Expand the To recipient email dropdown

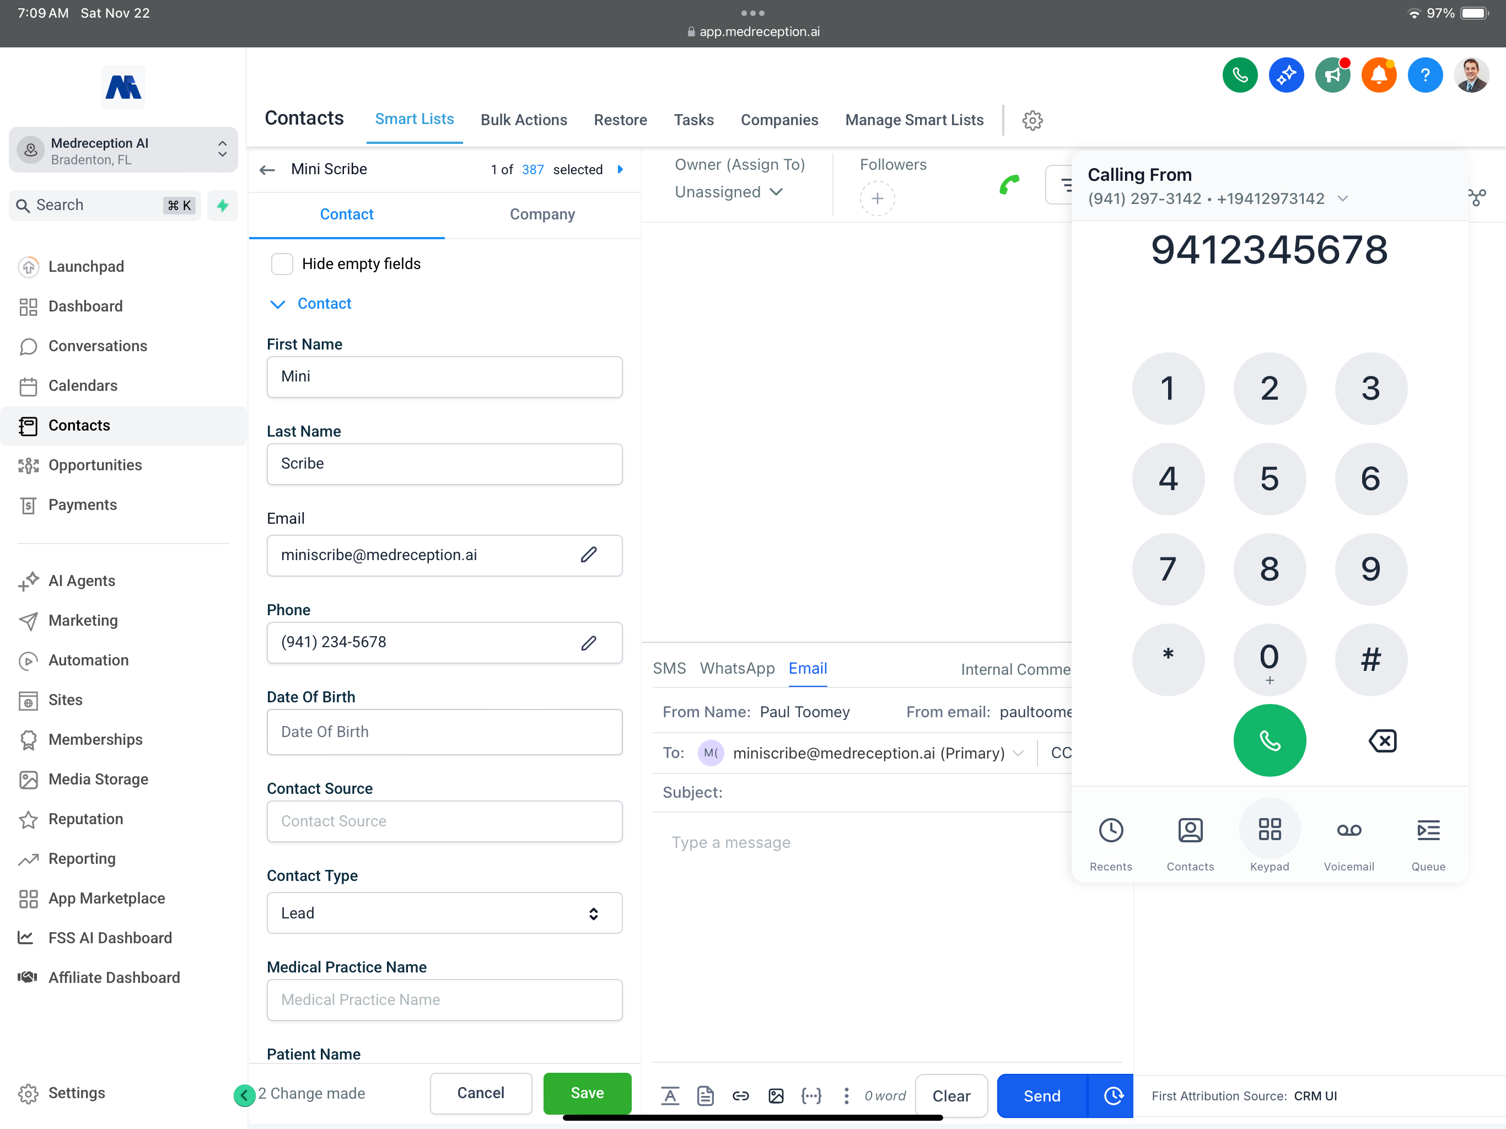[x=1019, y=753]
